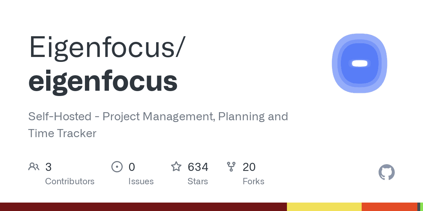Click the star icon beside 634
Image resolution: width=423 pixels, height=211 pixels.
pyautogui.click(x=176, y=167)
